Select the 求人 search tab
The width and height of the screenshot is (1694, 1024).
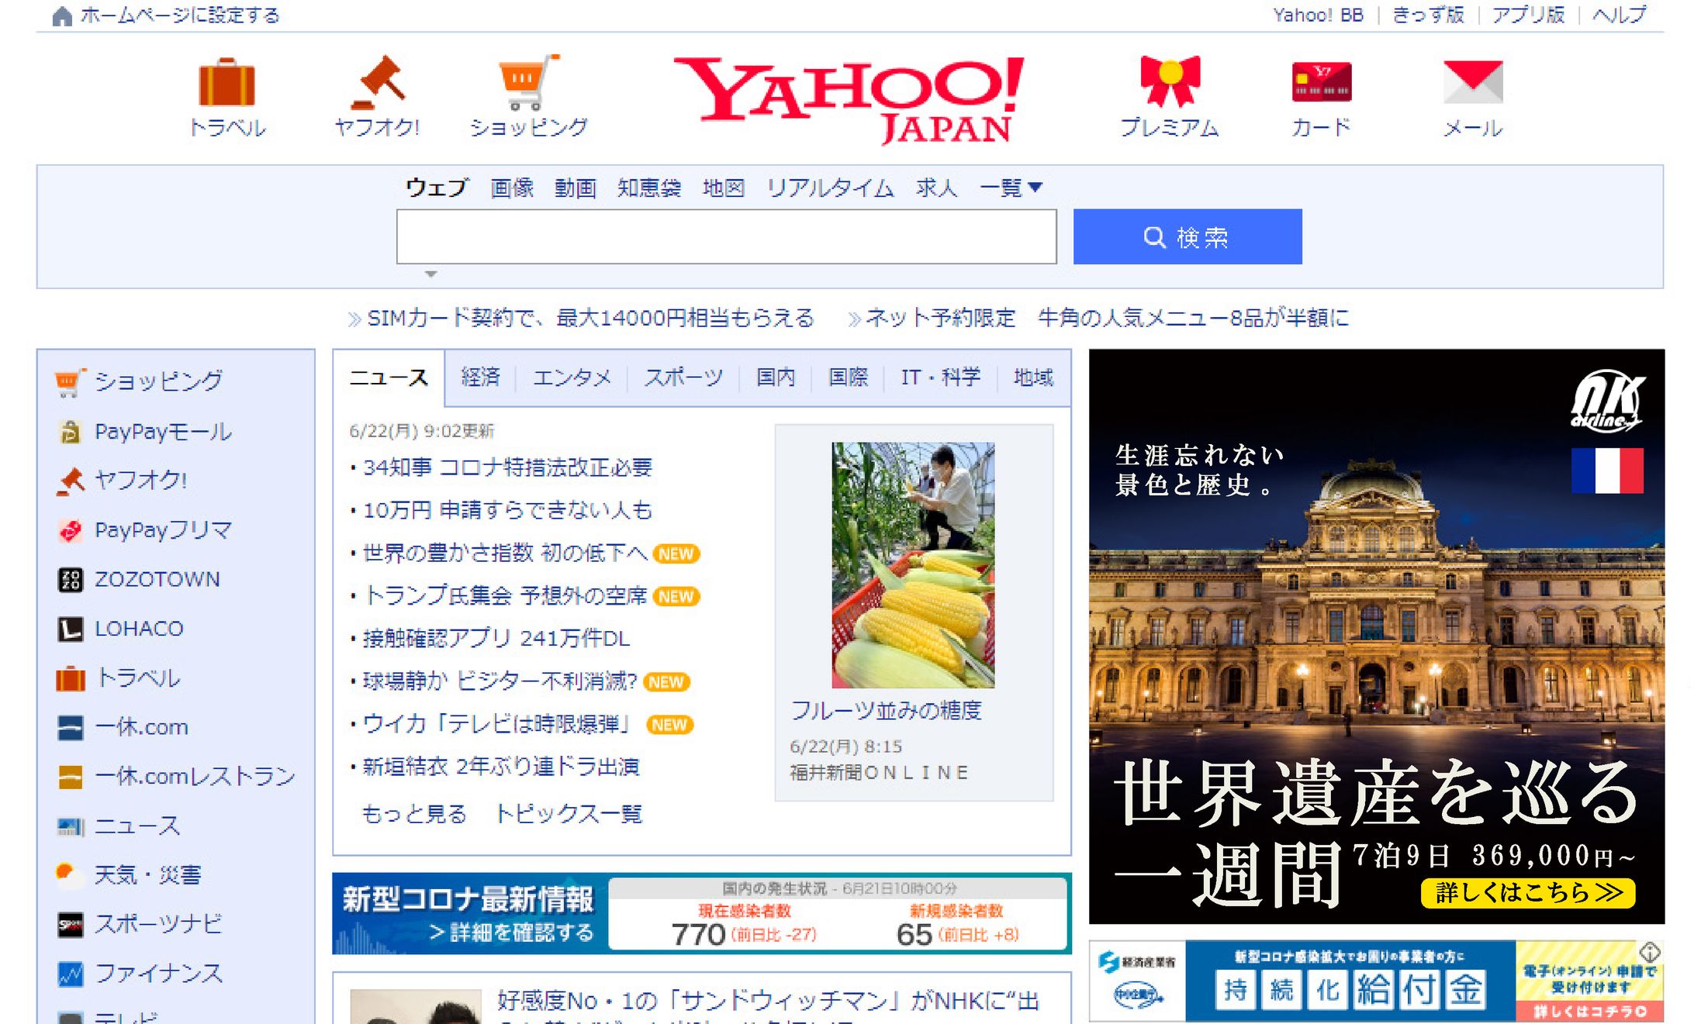936,188
